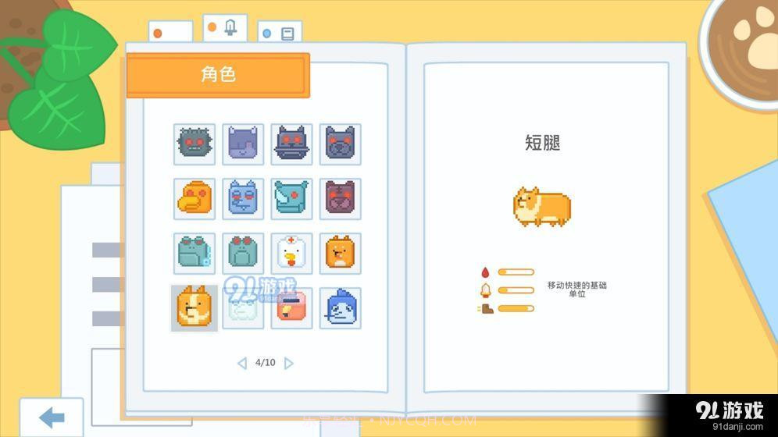Pick the white chicken nurse character
The width and height of the screenshot is (778, 437).
tap(292, 253)
